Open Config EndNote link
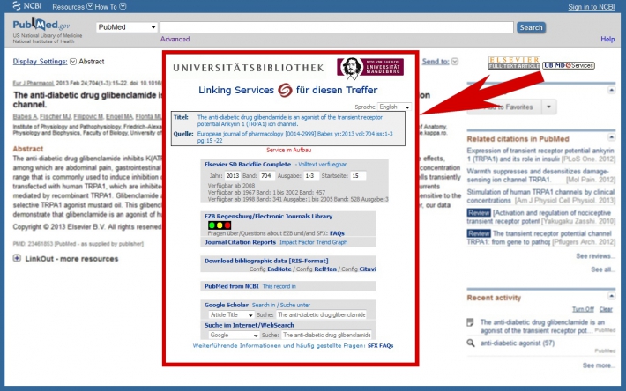 click(x=279, y=269)
